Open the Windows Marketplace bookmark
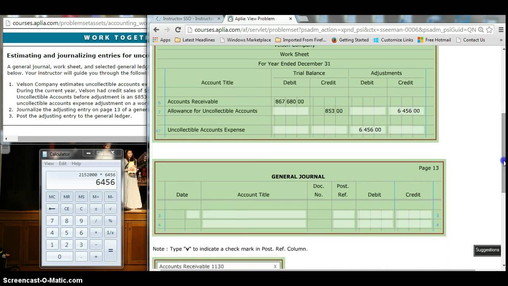 pyautogui.click(x=245, y=40)
